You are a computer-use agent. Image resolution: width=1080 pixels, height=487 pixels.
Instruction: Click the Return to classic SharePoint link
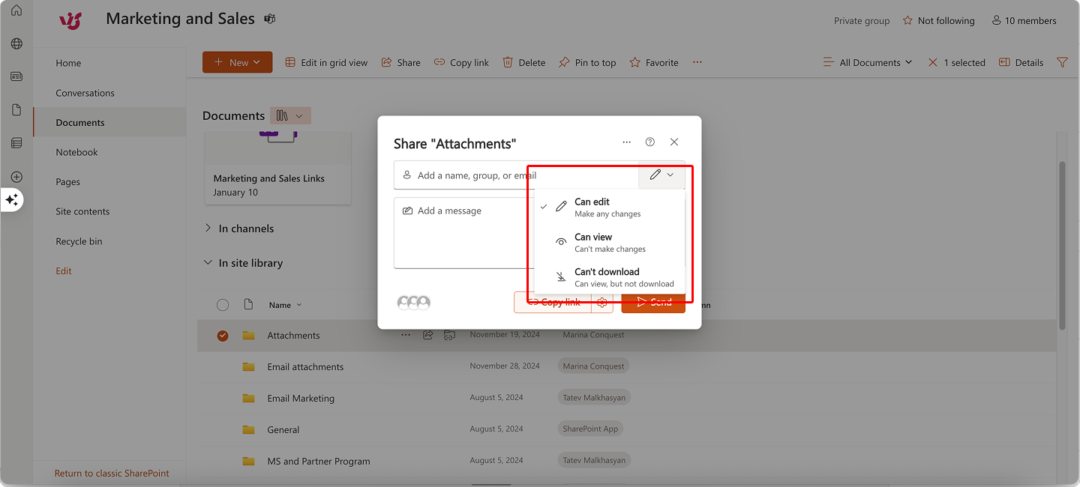tap(111, 473)
